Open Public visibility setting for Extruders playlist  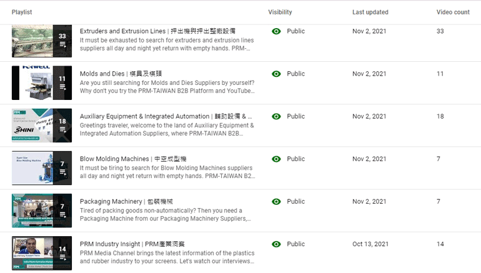[x=295, y=31]
